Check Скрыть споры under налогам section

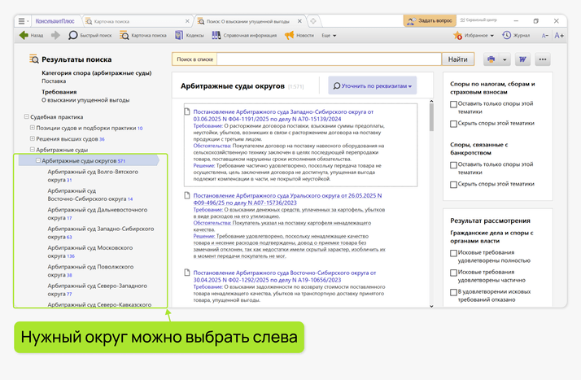tap(453, 124)
